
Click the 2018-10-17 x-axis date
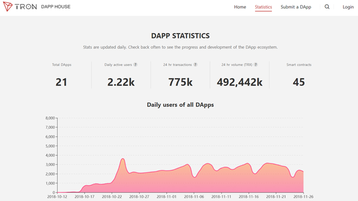coord(85,197)
